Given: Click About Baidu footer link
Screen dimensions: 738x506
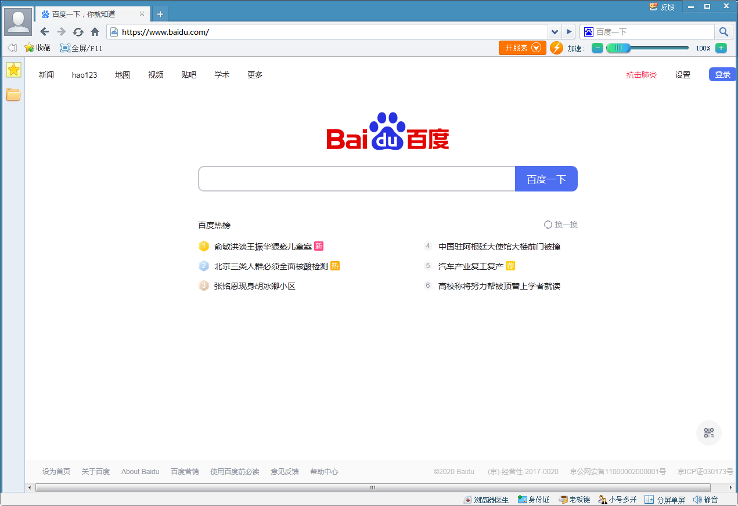Looking at the screenshot, I should [x=141, y=472].
